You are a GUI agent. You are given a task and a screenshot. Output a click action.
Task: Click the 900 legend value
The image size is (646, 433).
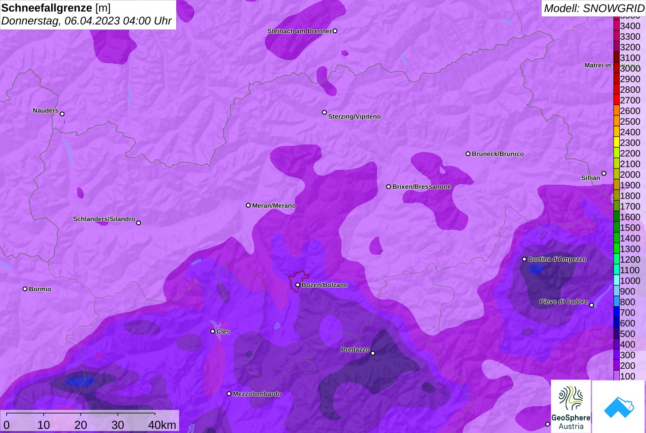628,291
